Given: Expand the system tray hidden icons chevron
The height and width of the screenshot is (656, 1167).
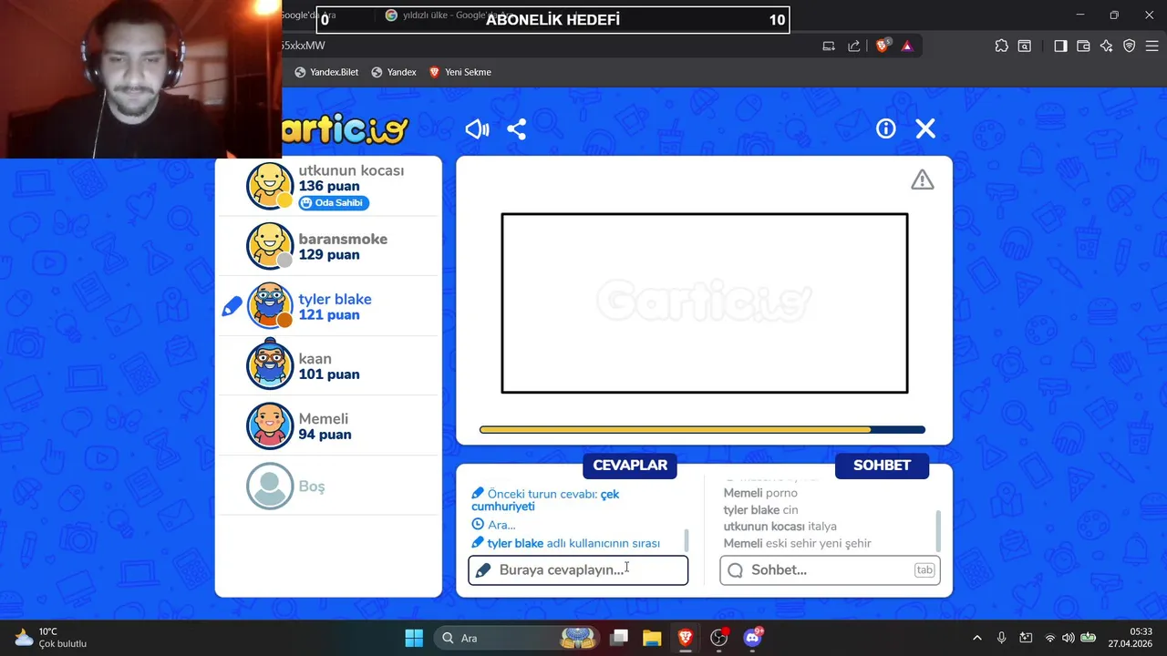Looking at the screenshot, I should [x=977, y=638].
